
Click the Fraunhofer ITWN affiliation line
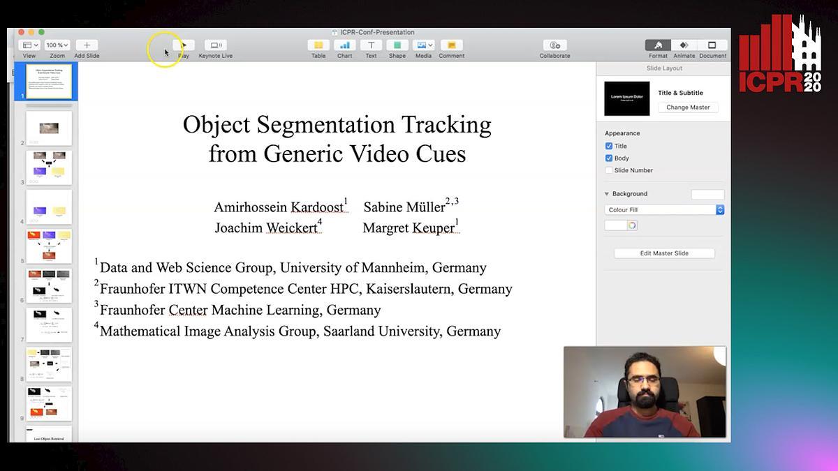coord(304,287)
